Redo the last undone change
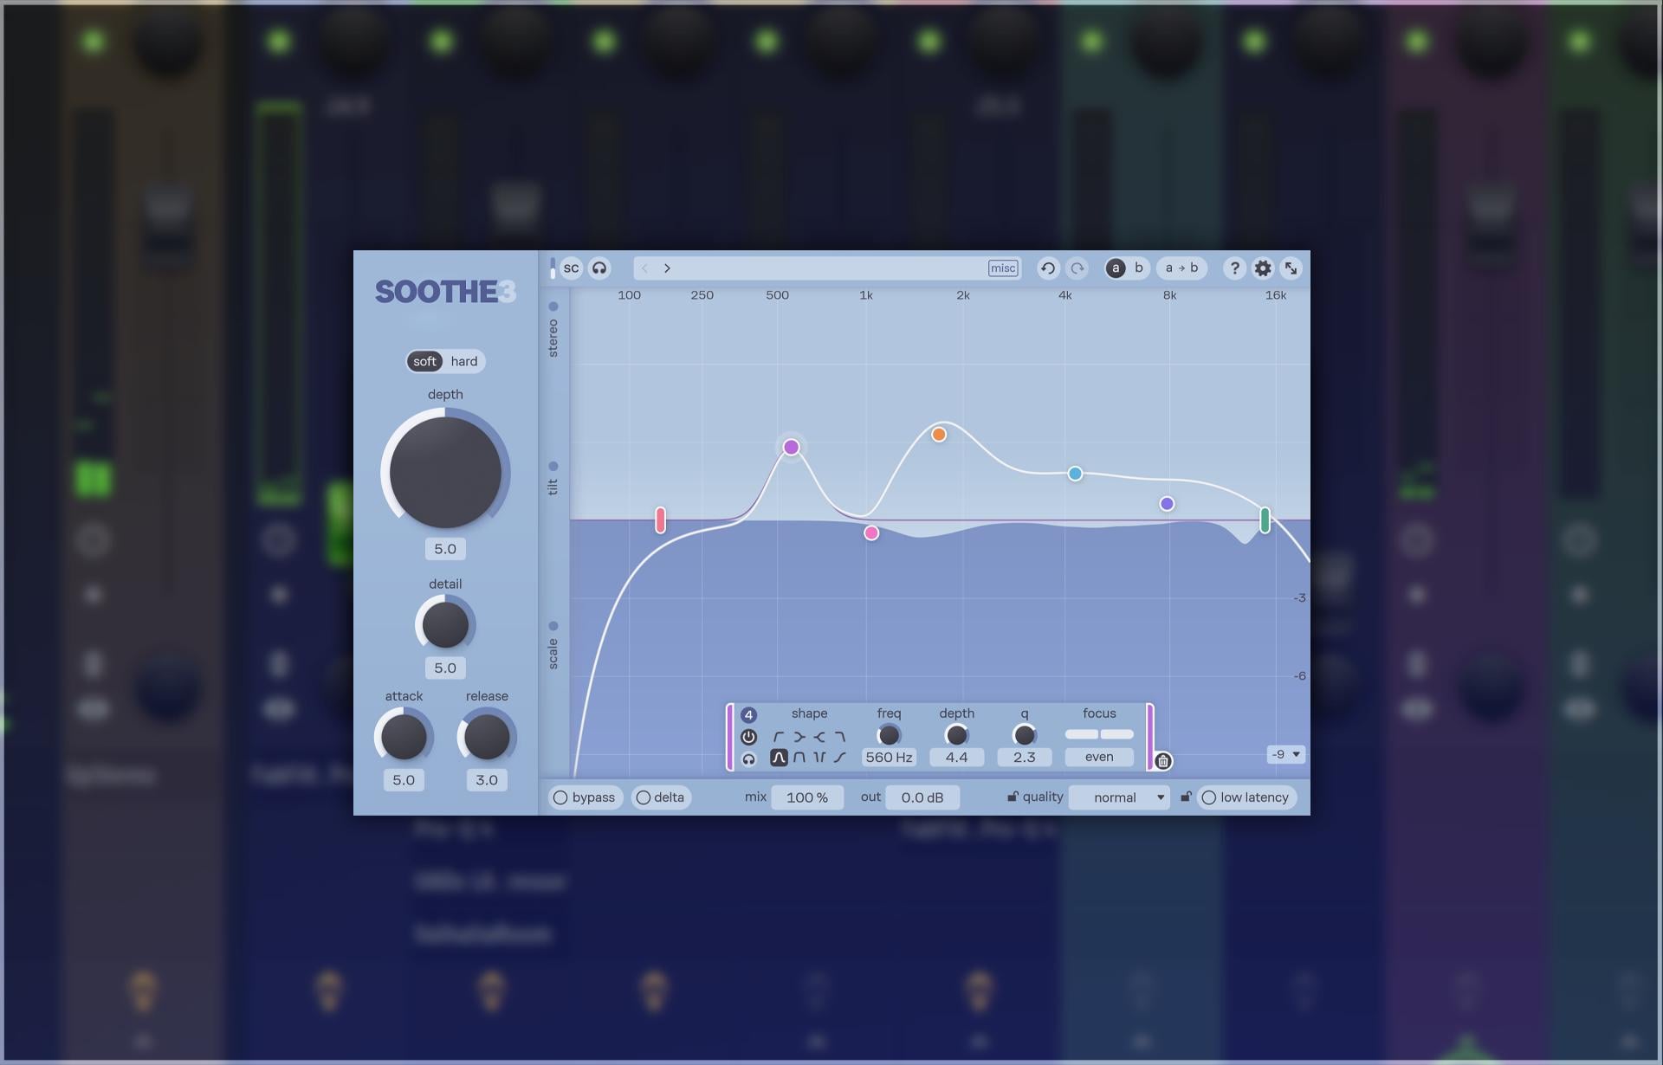 1077,268
